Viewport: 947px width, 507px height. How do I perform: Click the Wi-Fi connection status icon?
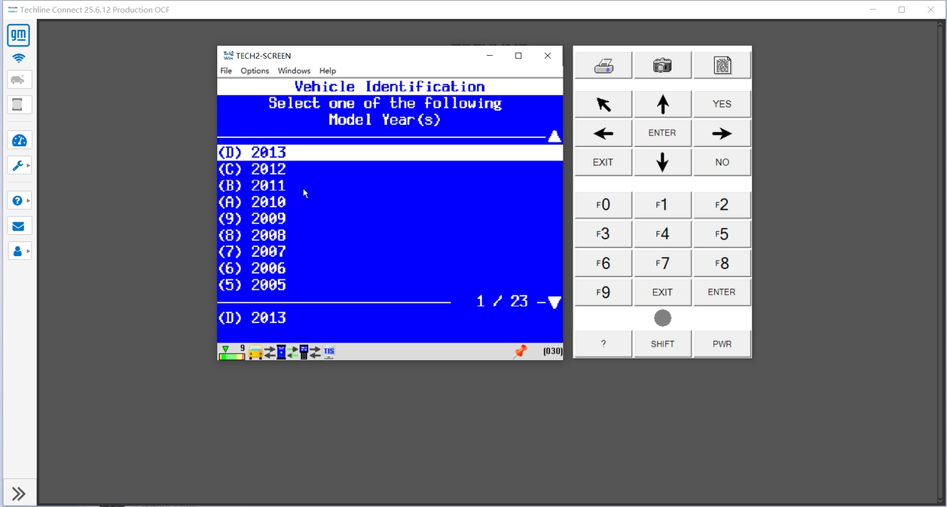[19, 58]
